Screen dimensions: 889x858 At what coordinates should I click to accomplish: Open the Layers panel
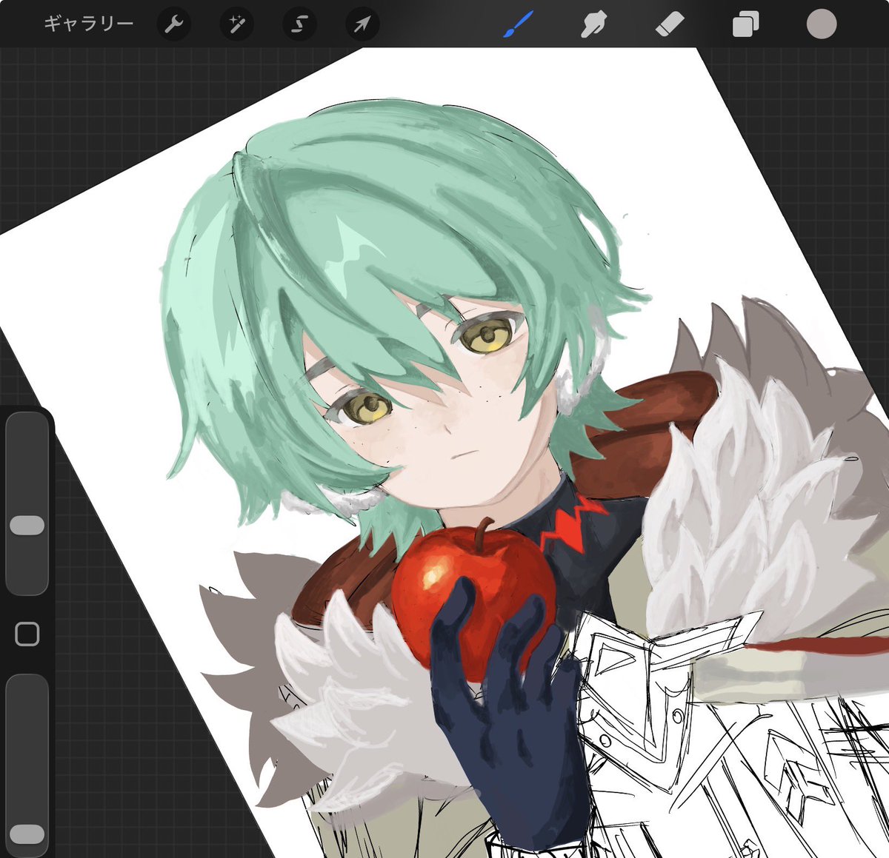[745, 25]
